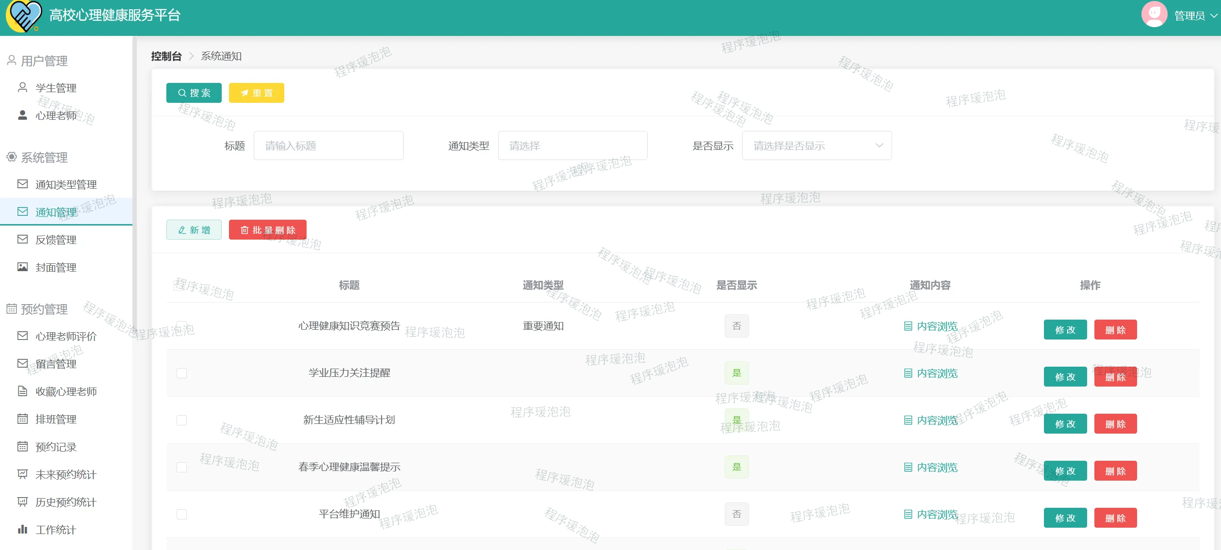Screen dimensions: 1221x550
Task: Check the 春季心理健康温馨提示 row checkbox
Action: coord(181,467)
